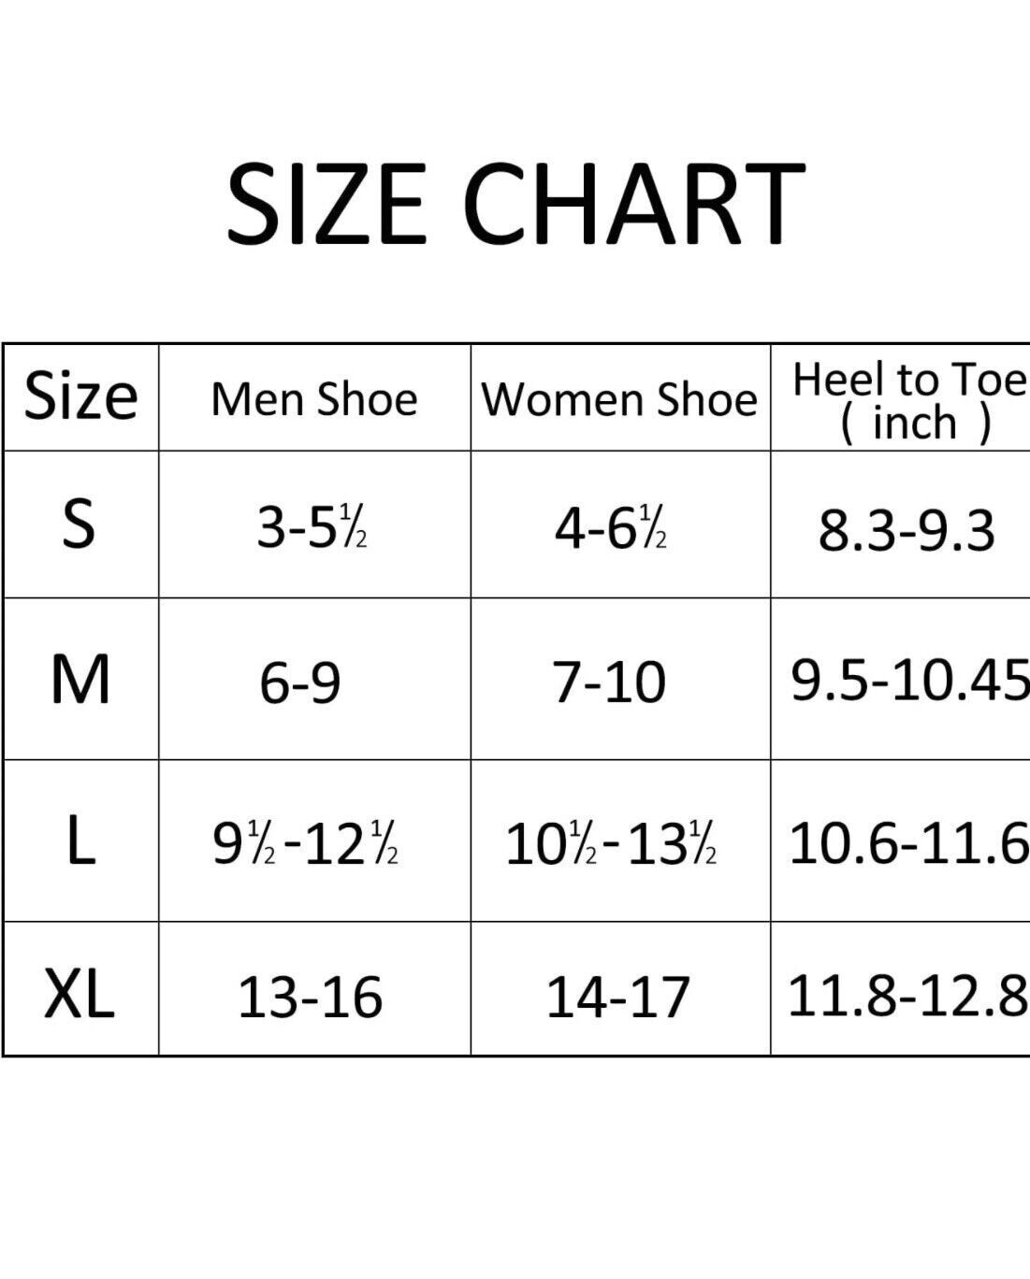1030x1279 pixels.
Task: Click the men shoe 6-9 cell
Action: [314, 679]
